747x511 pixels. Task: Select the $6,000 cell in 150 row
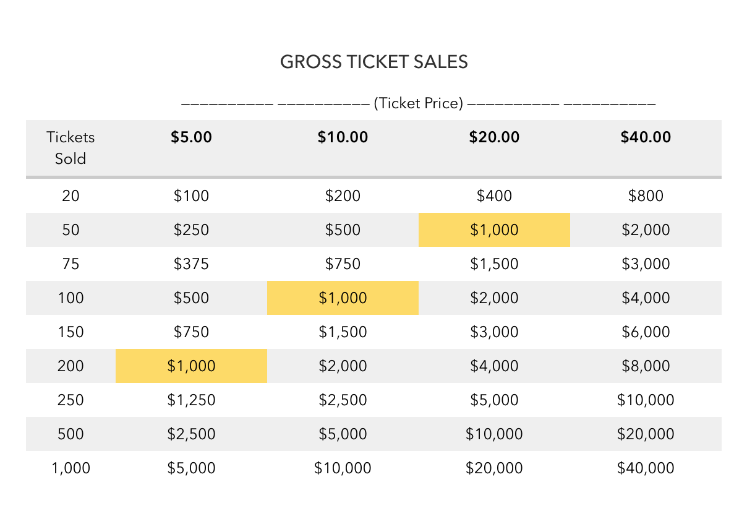[x=646, y=332]
